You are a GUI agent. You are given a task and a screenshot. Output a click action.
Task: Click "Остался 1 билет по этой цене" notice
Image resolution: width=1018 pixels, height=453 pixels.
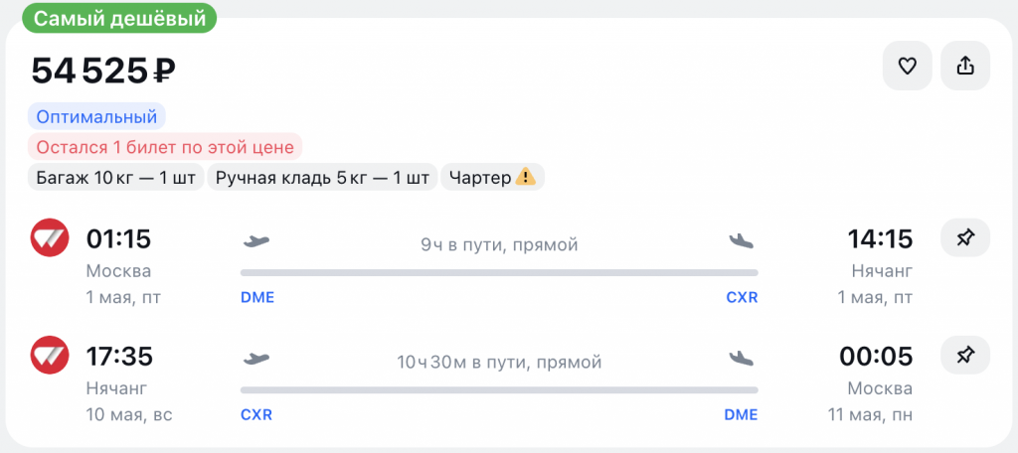(165, 148)
